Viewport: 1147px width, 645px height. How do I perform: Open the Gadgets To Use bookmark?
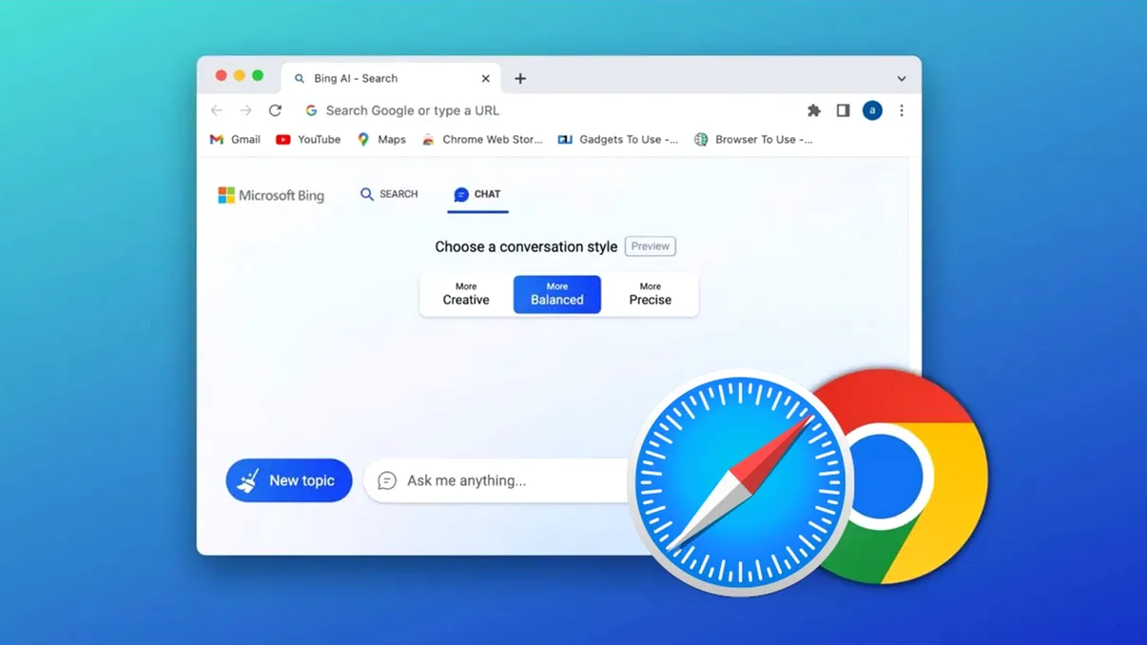(x=618, y=139)
